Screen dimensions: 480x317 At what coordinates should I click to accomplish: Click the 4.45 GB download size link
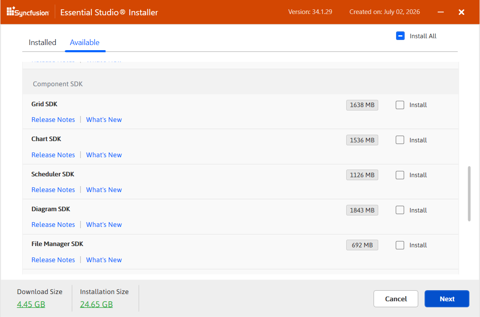click(x=31, y=305)
